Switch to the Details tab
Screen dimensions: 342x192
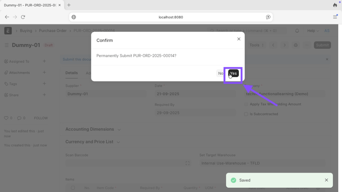[x=71, y=73]
